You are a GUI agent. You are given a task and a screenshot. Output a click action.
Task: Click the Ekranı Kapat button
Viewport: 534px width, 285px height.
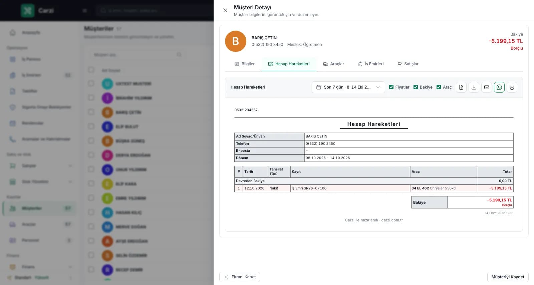pyautogui.click(x=240, y=277)
